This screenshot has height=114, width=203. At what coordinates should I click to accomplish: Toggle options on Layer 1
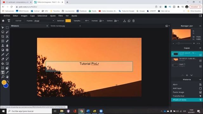click(200, 66)
